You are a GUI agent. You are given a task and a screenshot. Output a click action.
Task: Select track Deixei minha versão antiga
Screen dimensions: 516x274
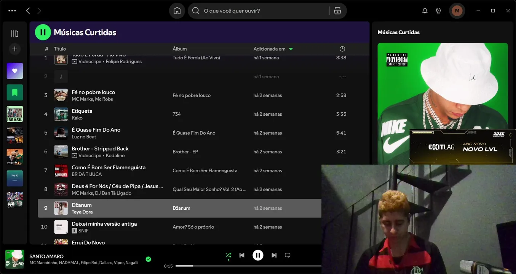(x=104, y=224)
